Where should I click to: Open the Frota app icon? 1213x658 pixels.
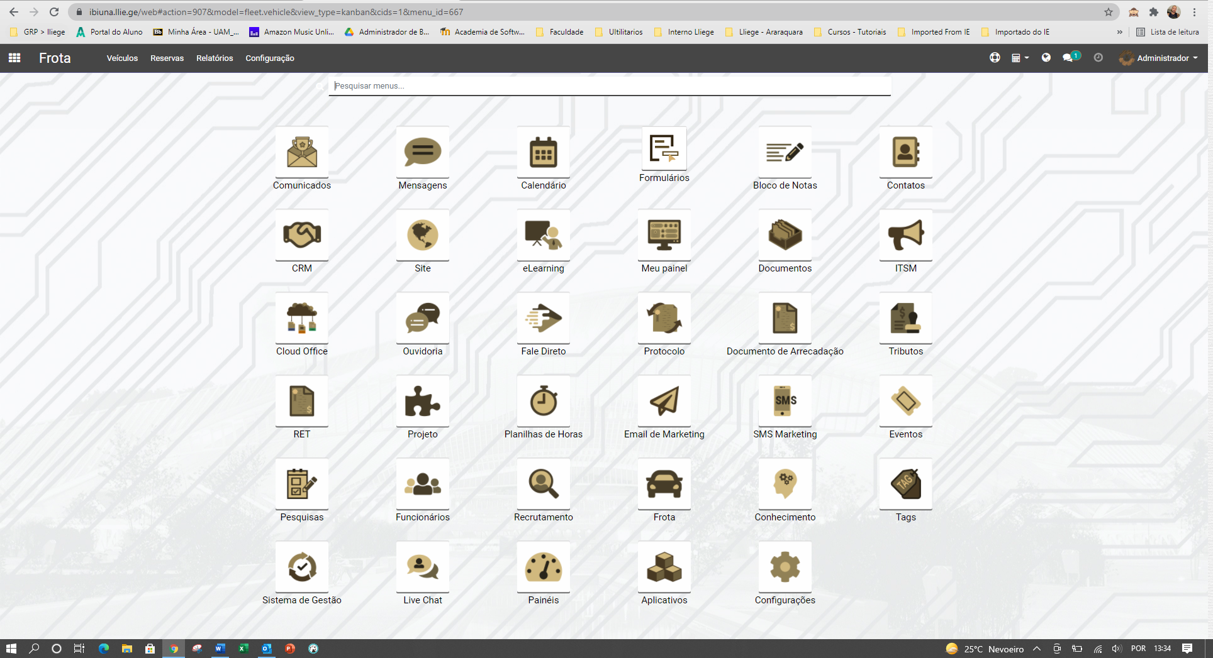[x=664, y=485]
